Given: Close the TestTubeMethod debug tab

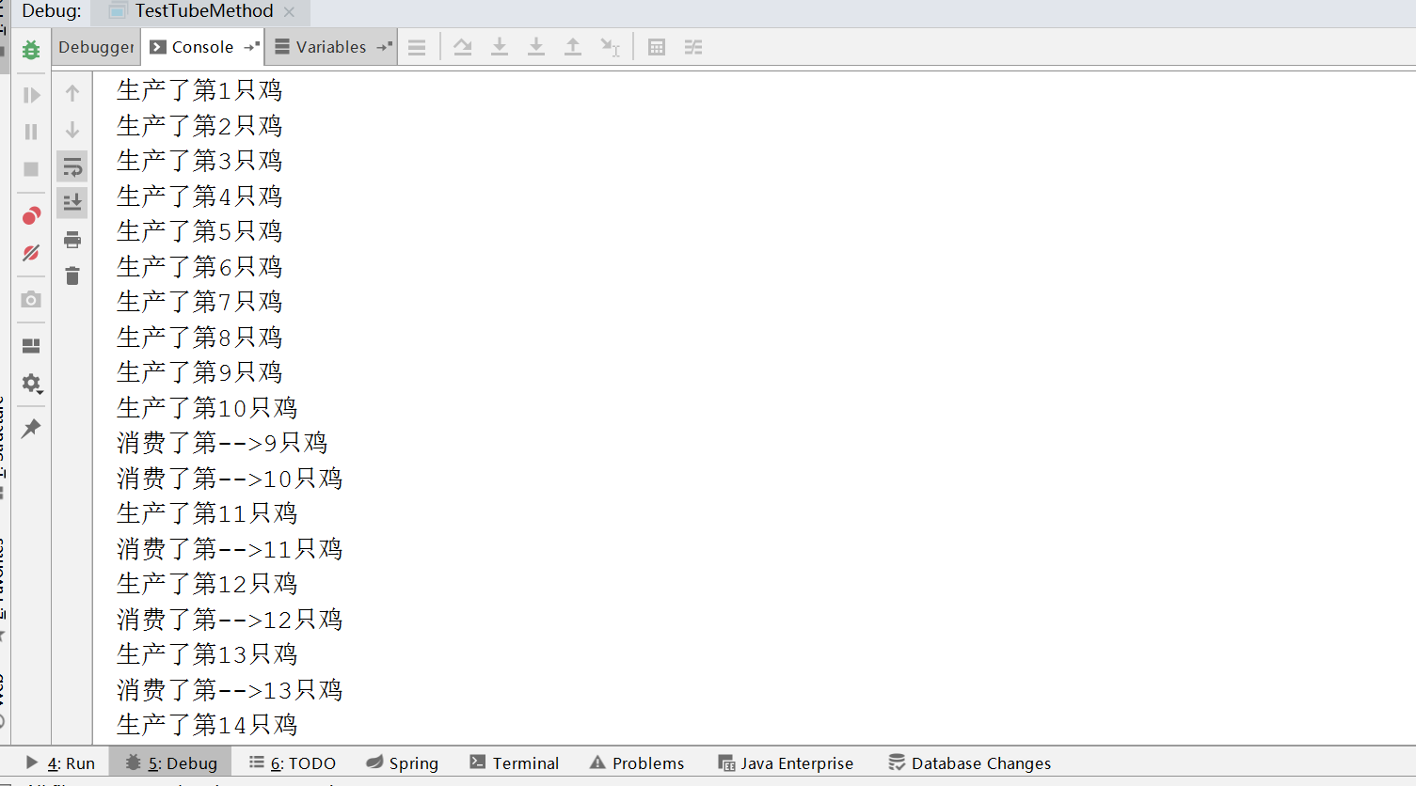Looking at the screenshot, I should (290, 12).
